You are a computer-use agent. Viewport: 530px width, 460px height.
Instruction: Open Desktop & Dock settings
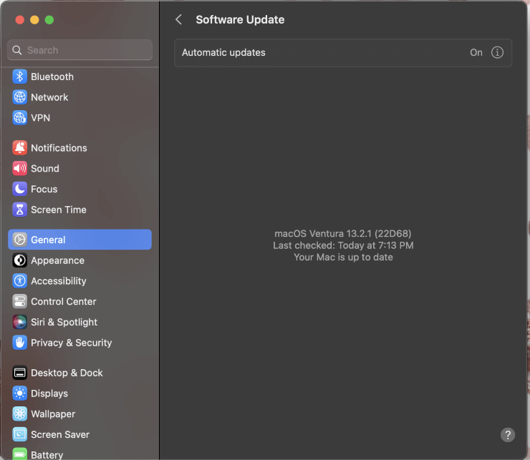[x=67, y=373]
